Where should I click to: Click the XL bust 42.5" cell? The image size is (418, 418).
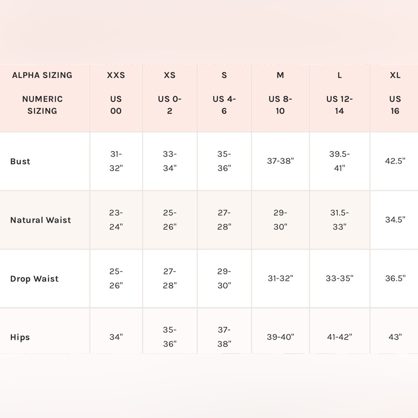click(x=395, y=161)
